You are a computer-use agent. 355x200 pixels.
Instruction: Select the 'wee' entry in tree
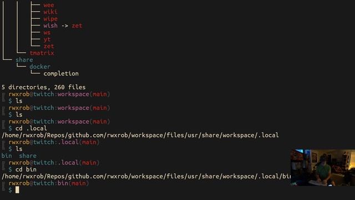pos(49,5)
